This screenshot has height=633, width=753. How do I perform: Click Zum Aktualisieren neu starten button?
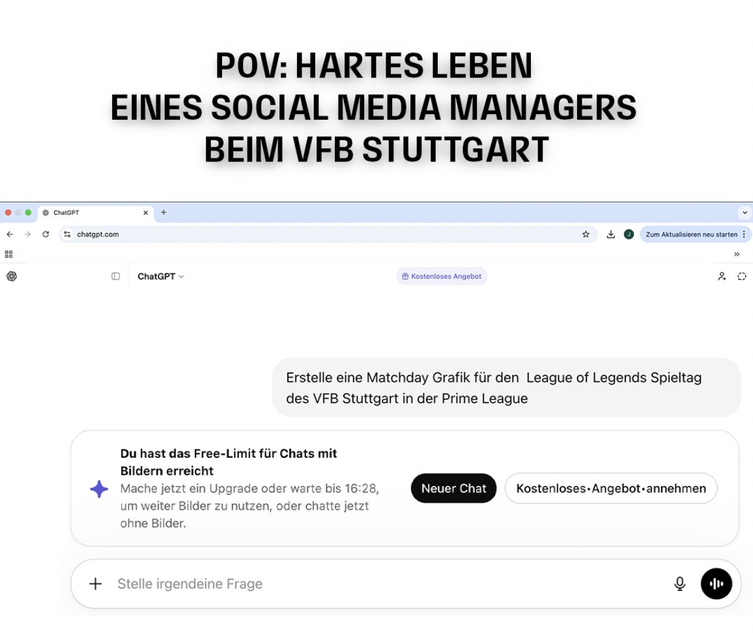click(x=691, y=234)
